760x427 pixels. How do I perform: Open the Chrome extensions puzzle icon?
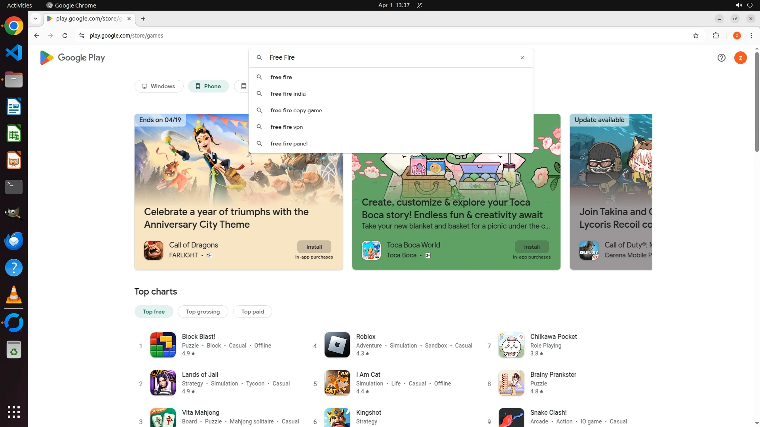click(x=716, y=36)
